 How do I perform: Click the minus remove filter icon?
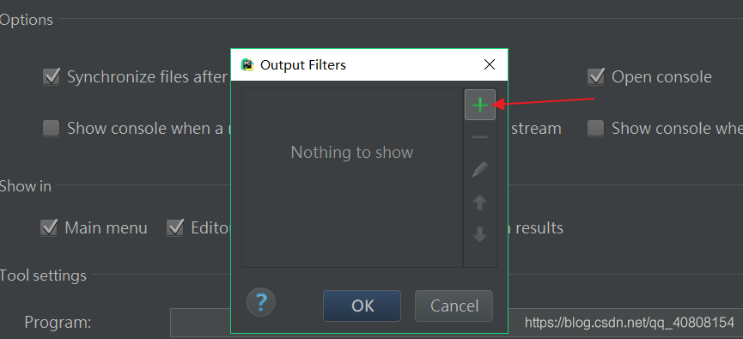480,137
